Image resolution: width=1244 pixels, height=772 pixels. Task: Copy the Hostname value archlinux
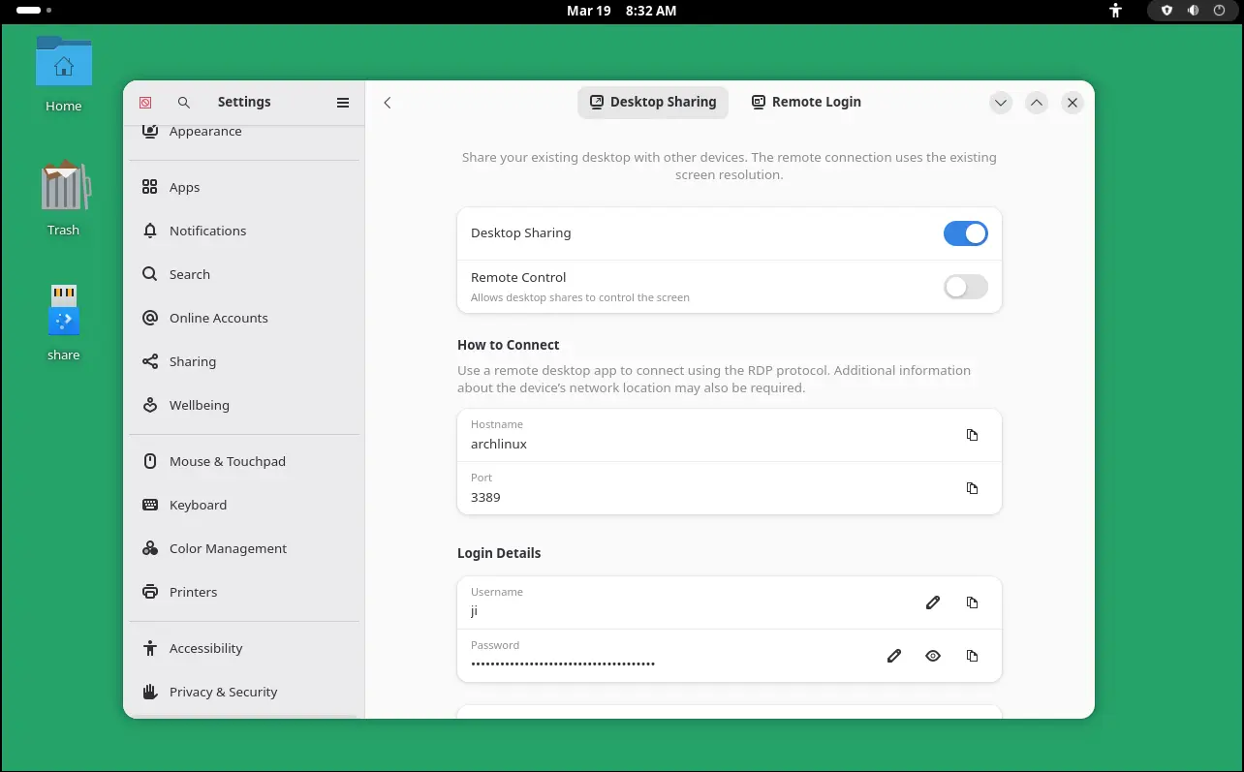point(972,435)
